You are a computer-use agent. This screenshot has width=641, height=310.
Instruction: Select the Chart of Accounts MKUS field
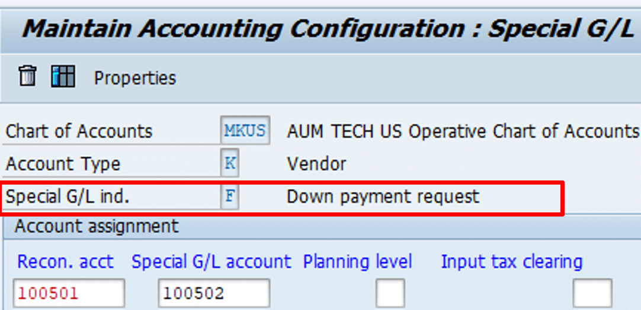point(245,130)
